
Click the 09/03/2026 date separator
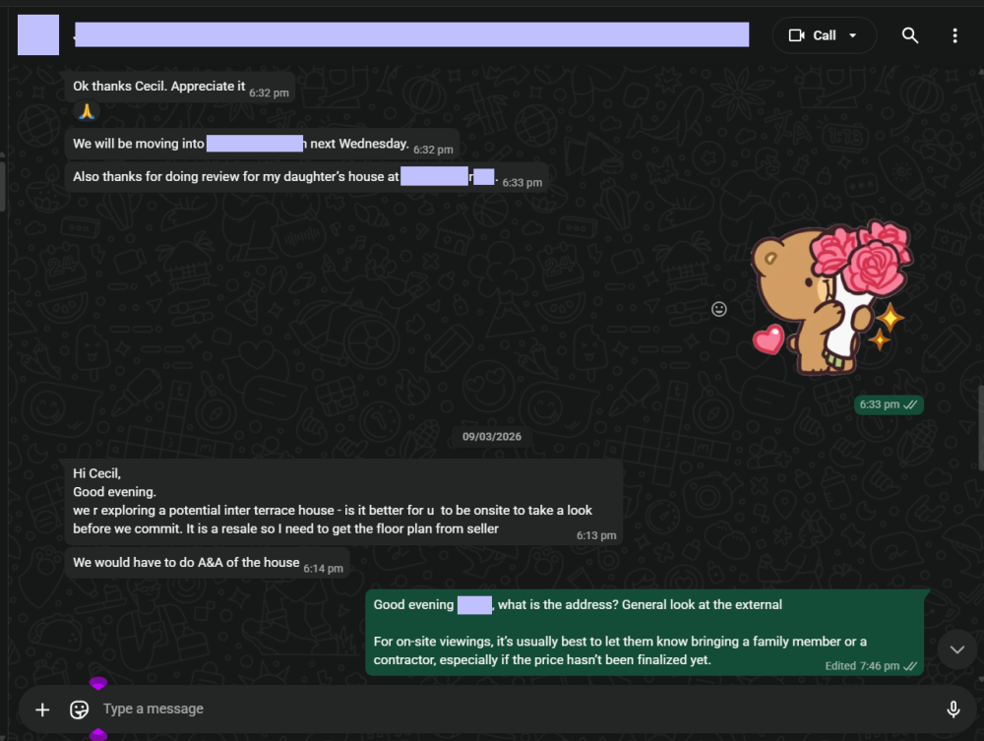click(x=492, y=435)
